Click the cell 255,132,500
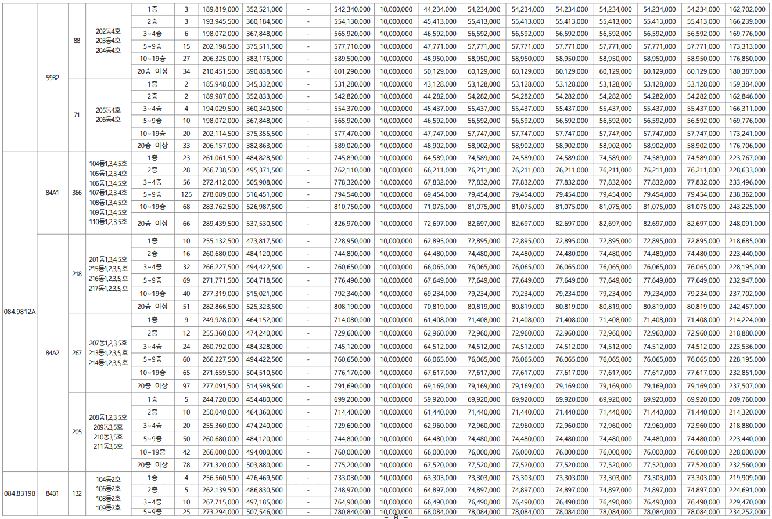 tap(220, 241)
